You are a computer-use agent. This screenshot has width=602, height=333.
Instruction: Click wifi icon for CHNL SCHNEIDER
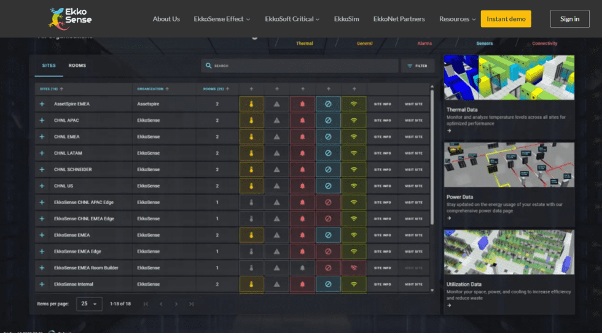[354, 169]
